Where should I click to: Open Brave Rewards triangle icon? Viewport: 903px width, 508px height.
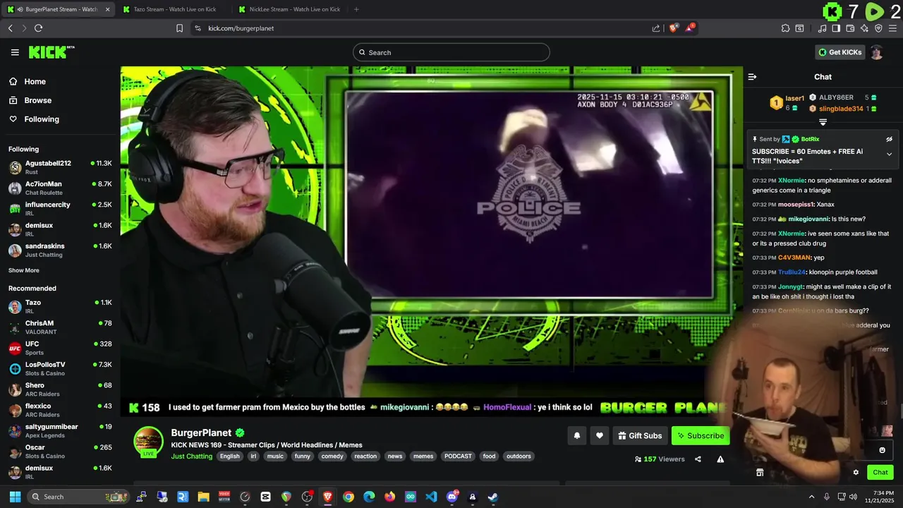(690, 28)
